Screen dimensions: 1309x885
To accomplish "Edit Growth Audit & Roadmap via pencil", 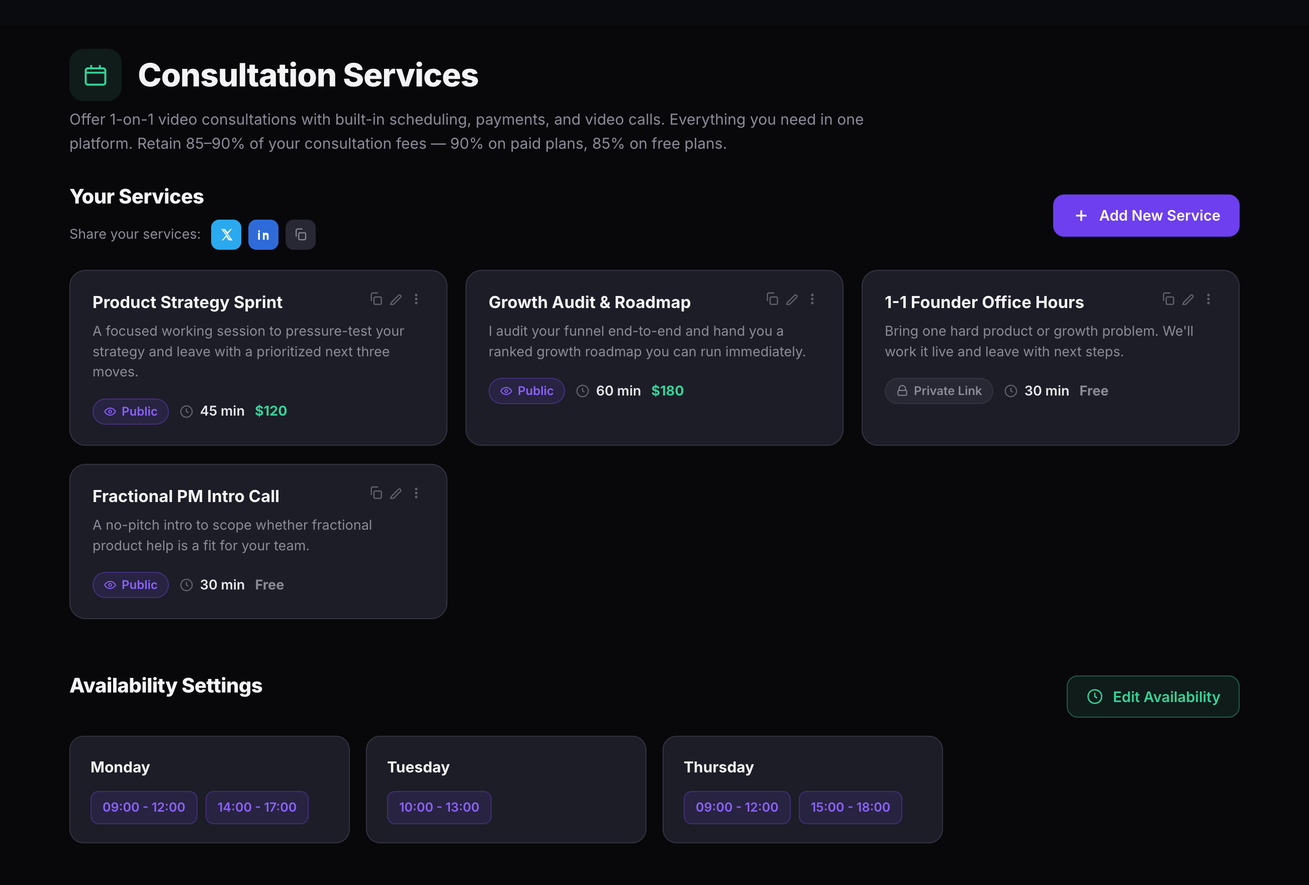I will click(x=792, y=299).
